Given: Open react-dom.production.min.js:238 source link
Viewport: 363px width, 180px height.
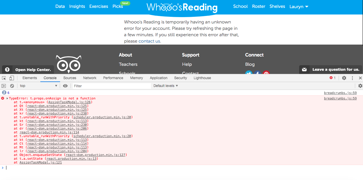Looking at the screenshot, I should [x=57, y=114].
